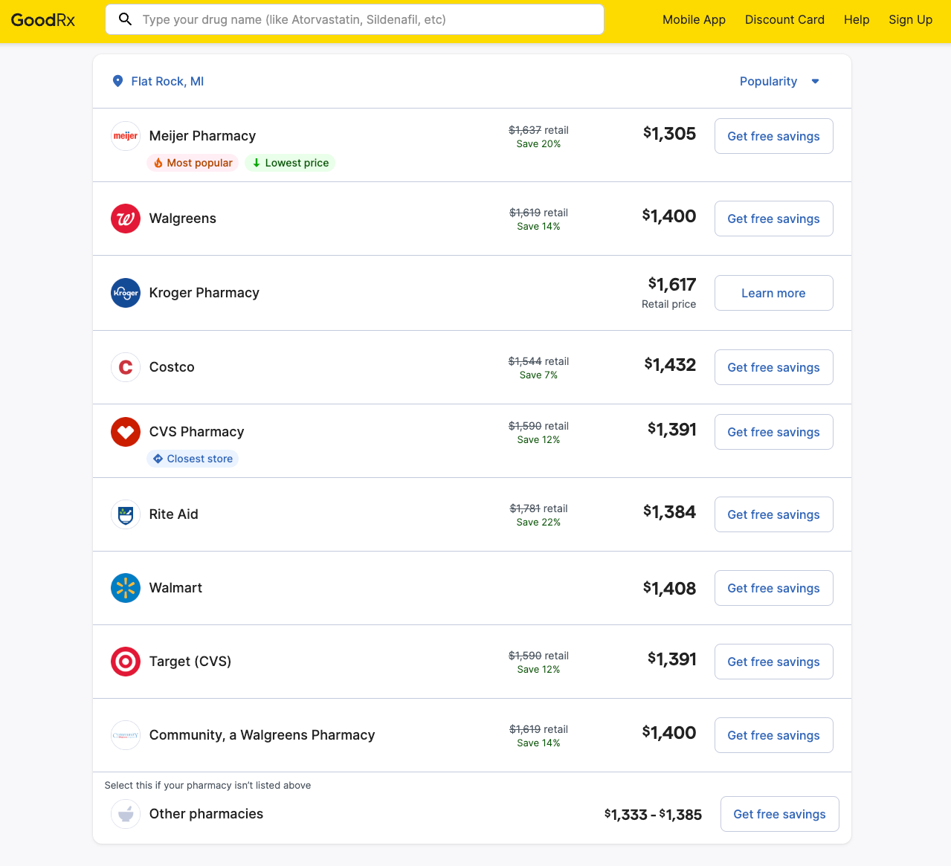Open the Mobile App menu item
Image resolution: width=951 pixels, height=866 pixels.
[694, 20]
